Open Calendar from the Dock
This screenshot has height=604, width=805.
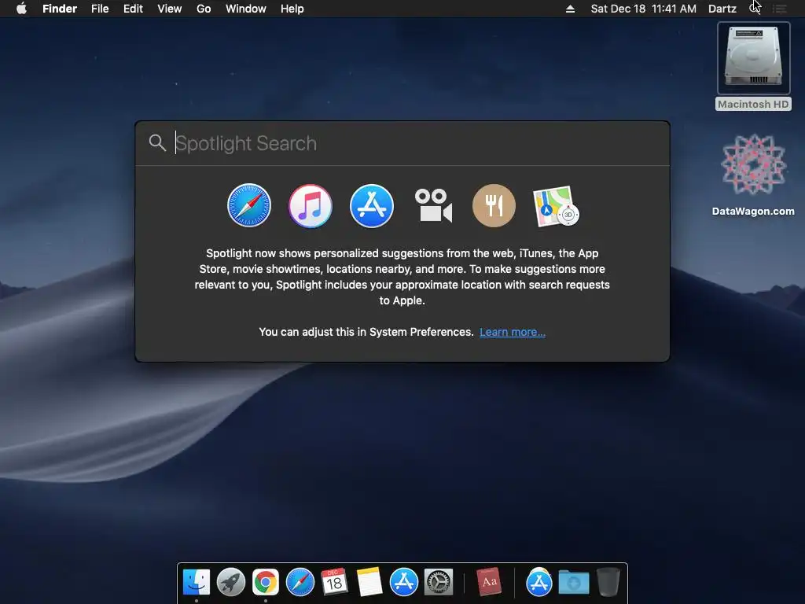tap(334, 582)
